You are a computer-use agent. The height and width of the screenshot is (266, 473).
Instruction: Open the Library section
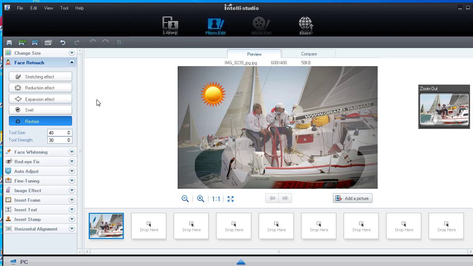point(170,26)
